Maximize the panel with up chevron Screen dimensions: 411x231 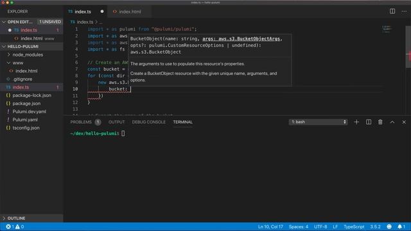(x=392, y=122)
